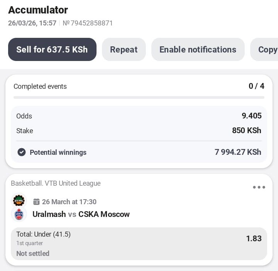278x271 pixels.
Task: Click the Accumulator heading
Action: (38, 10)
